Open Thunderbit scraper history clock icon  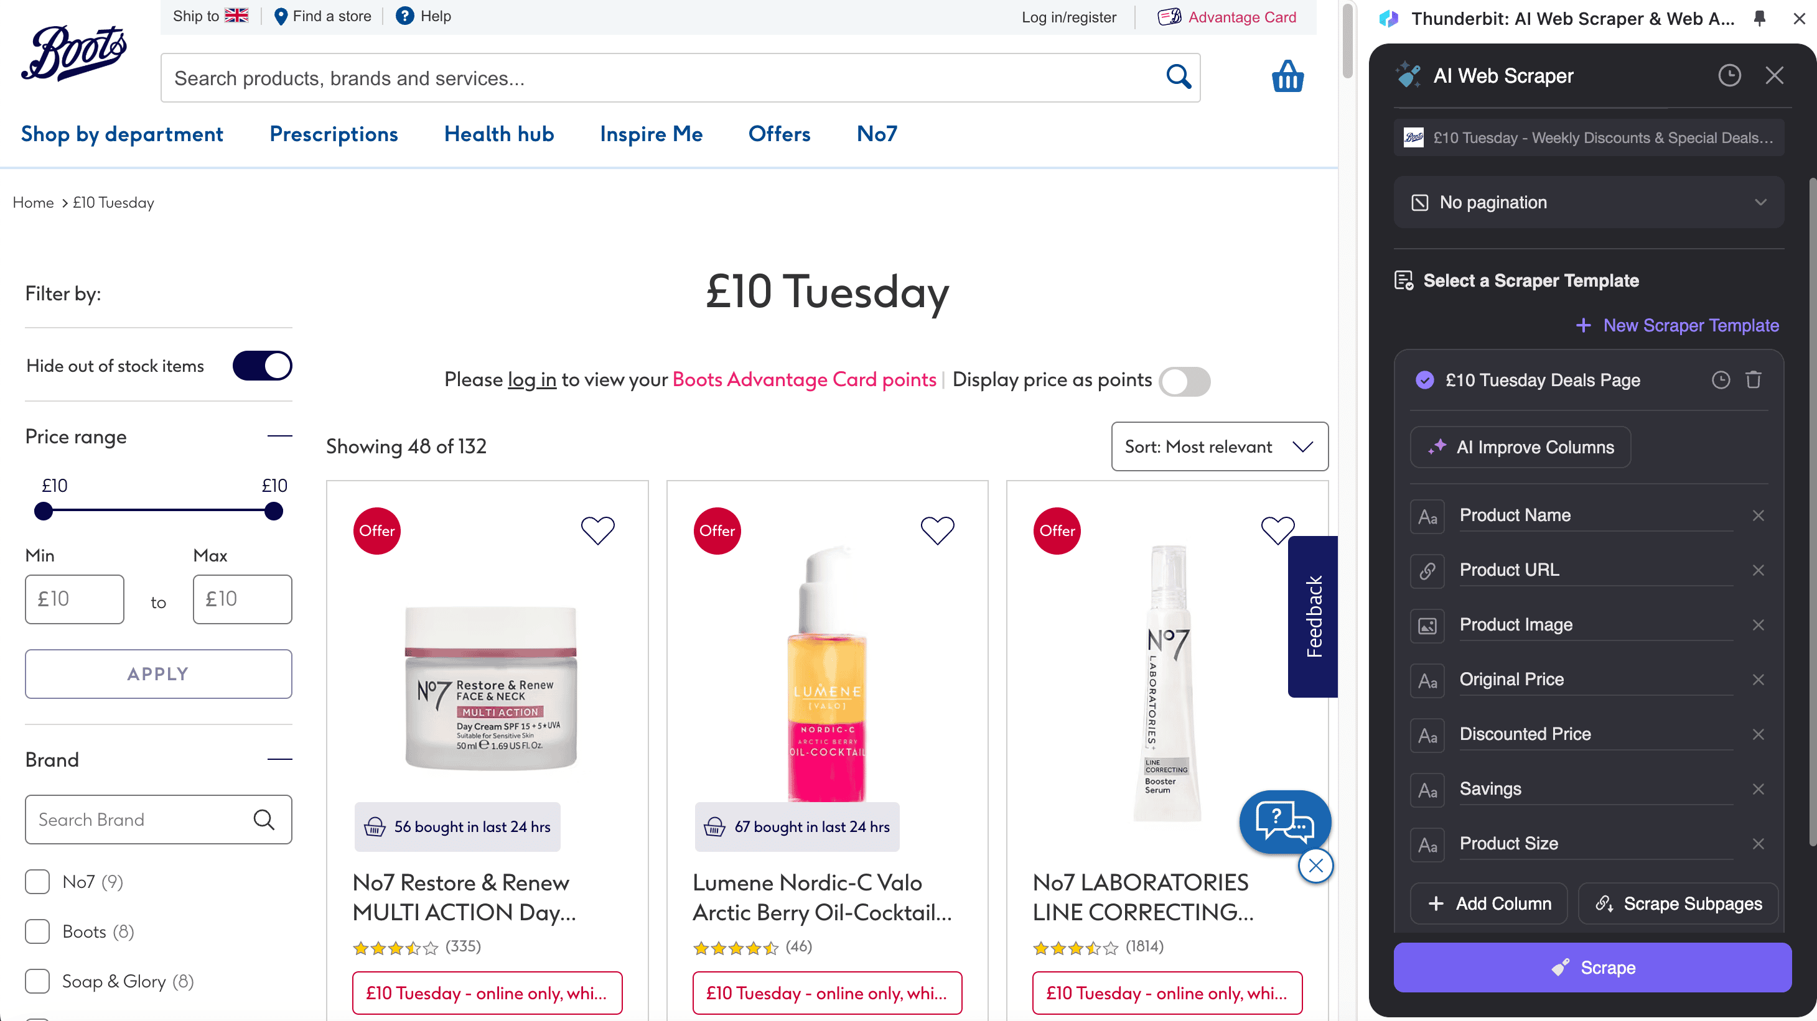coord(1729,75)
